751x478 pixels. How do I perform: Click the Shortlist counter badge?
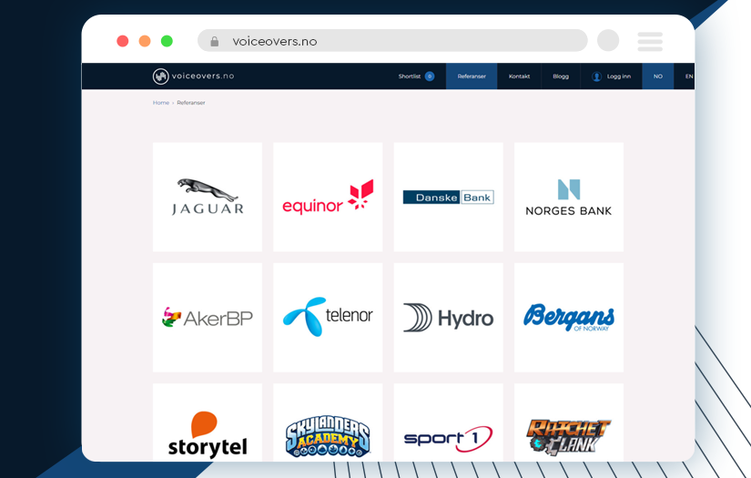[430, 76]
